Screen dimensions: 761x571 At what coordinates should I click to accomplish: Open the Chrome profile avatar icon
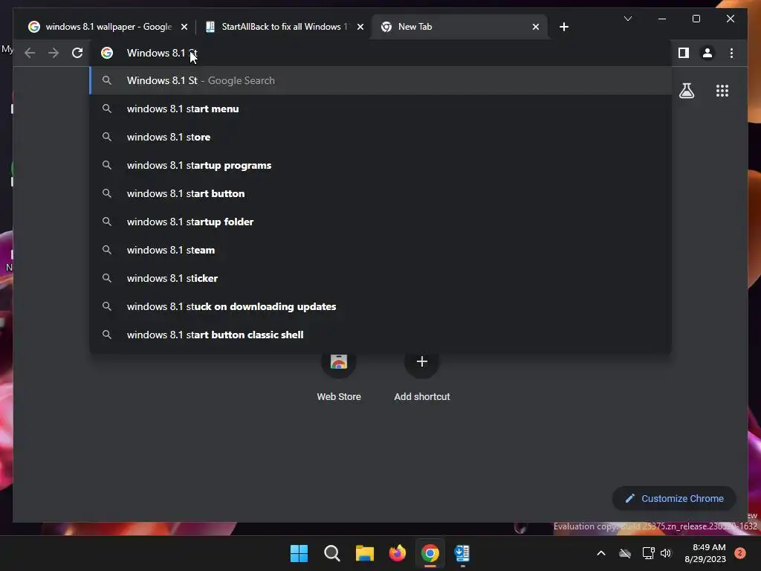point(707,53)
